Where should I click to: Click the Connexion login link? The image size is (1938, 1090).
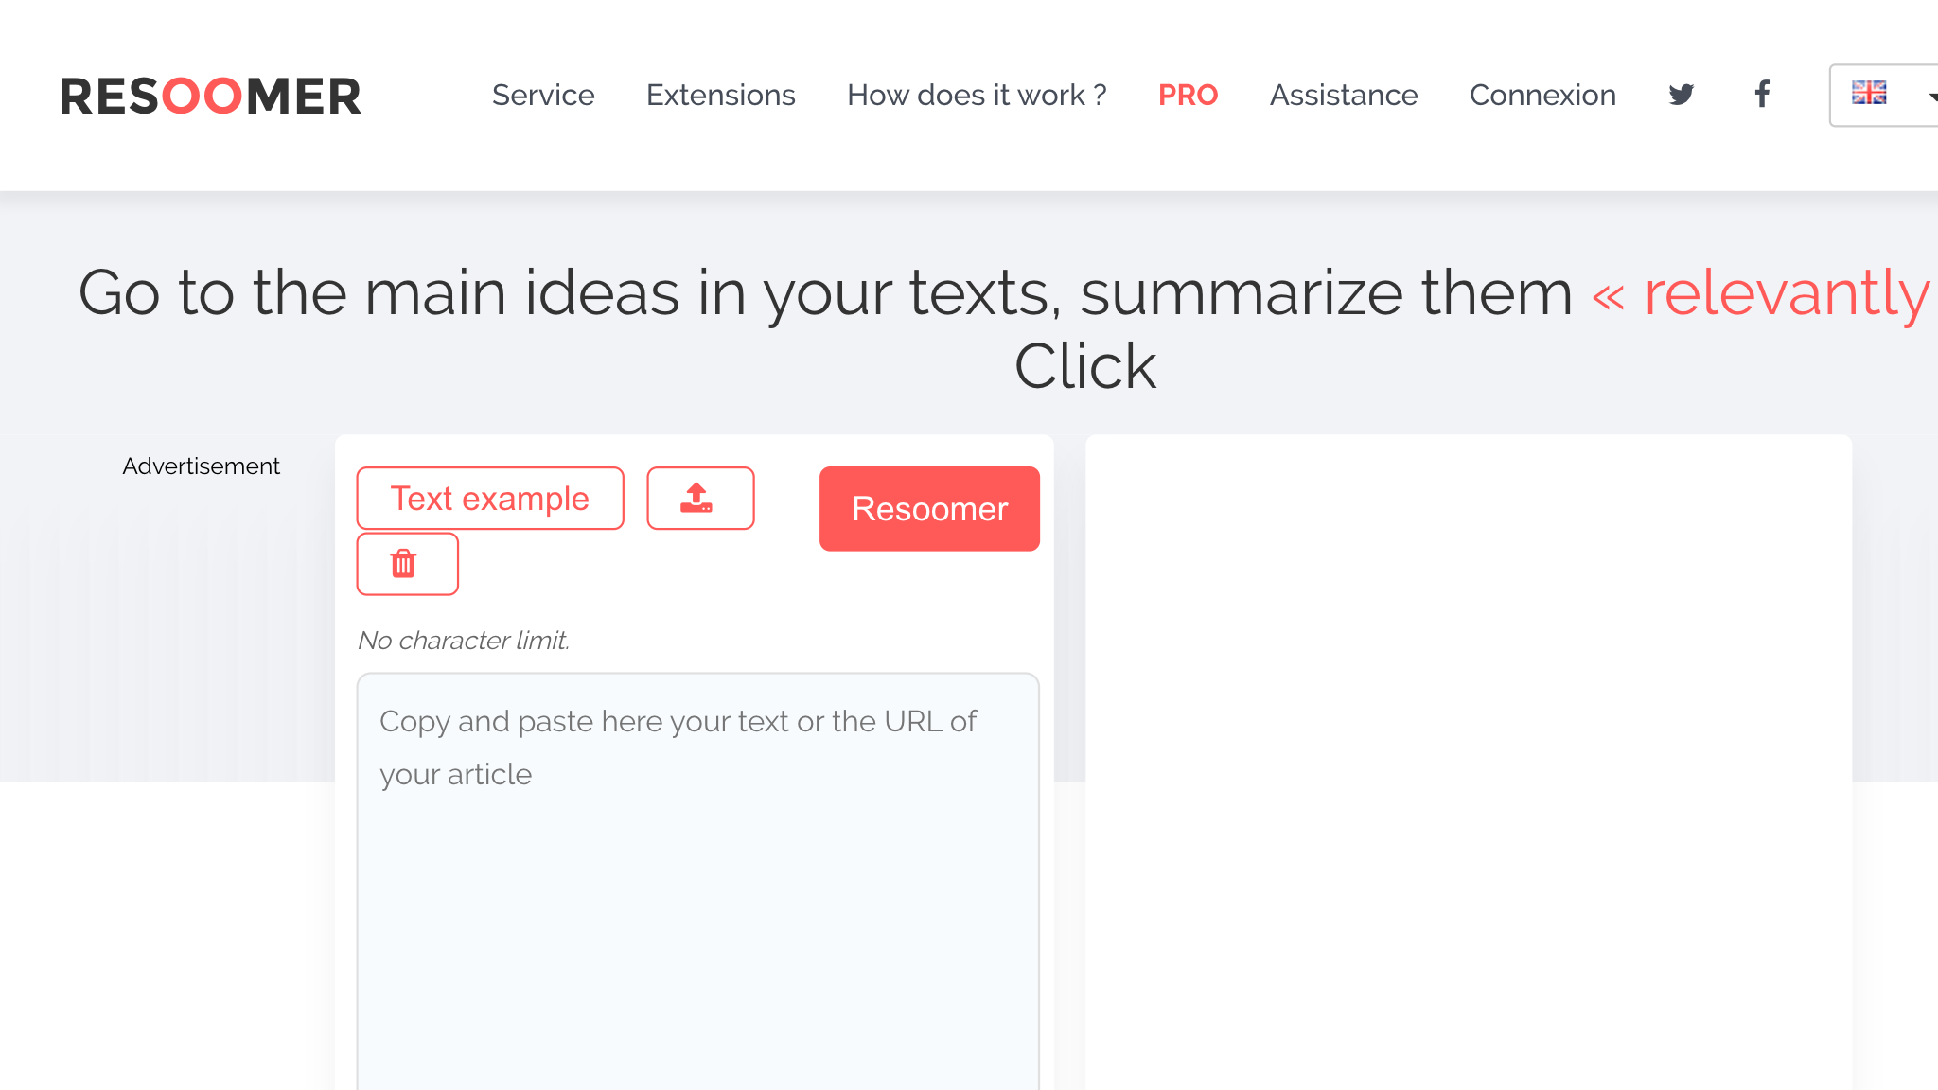pyautogui.click(x=1542, y=96)
